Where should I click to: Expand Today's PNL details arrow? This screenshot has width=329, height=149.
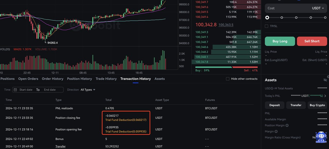pos(325,96)
